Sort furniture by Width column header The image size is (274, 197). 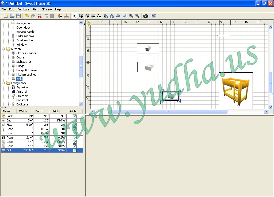[x=25, y=111]
